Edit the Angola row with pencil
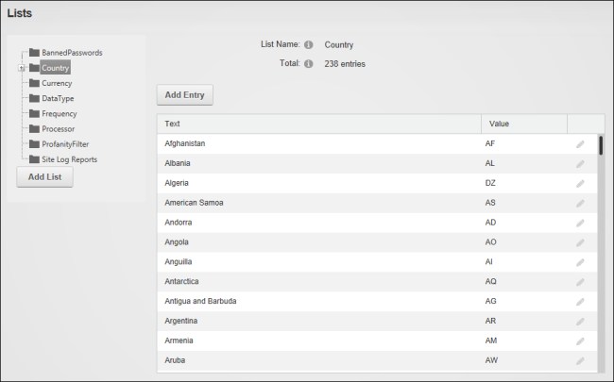614x382 pixels. [x=580, y=242]
